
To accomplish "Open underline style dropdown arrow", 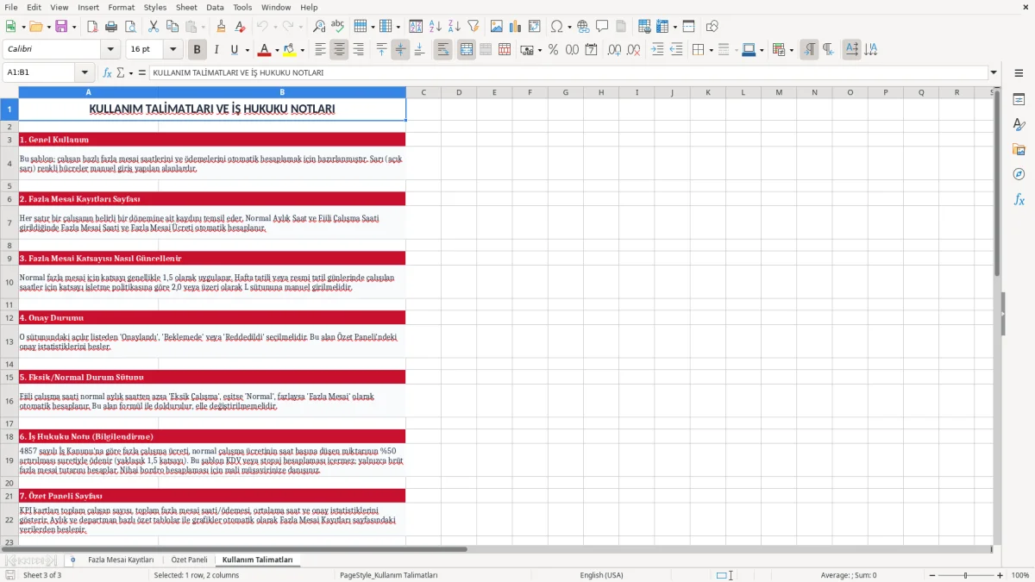I will (247, 50).
